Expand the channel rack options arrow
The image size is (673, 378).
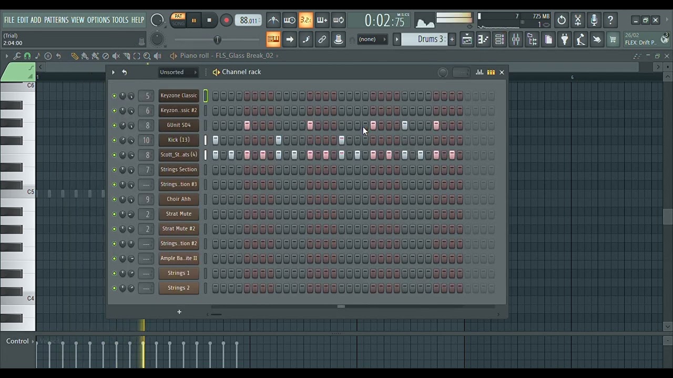[113, 72]
